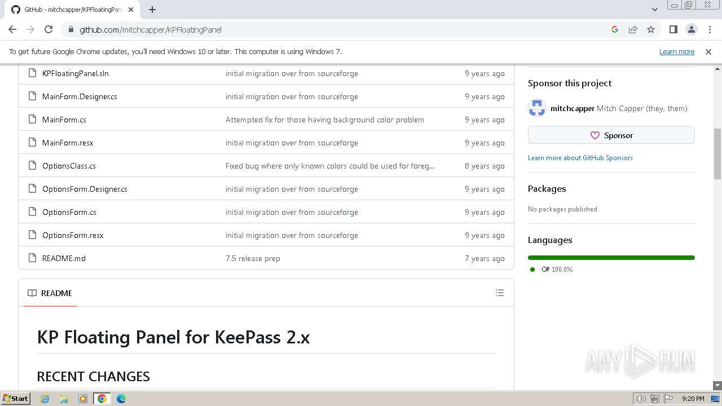Click the taskbar clock showing 9:20 PM
722x406 pixels.
(693, 399)
